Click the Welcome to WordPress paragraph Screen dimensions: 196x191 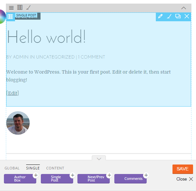point(89,76)
